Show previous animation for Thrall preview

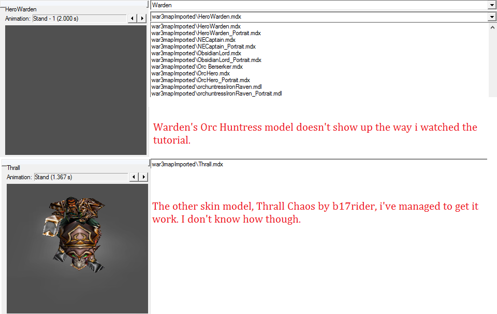[134, 177]
